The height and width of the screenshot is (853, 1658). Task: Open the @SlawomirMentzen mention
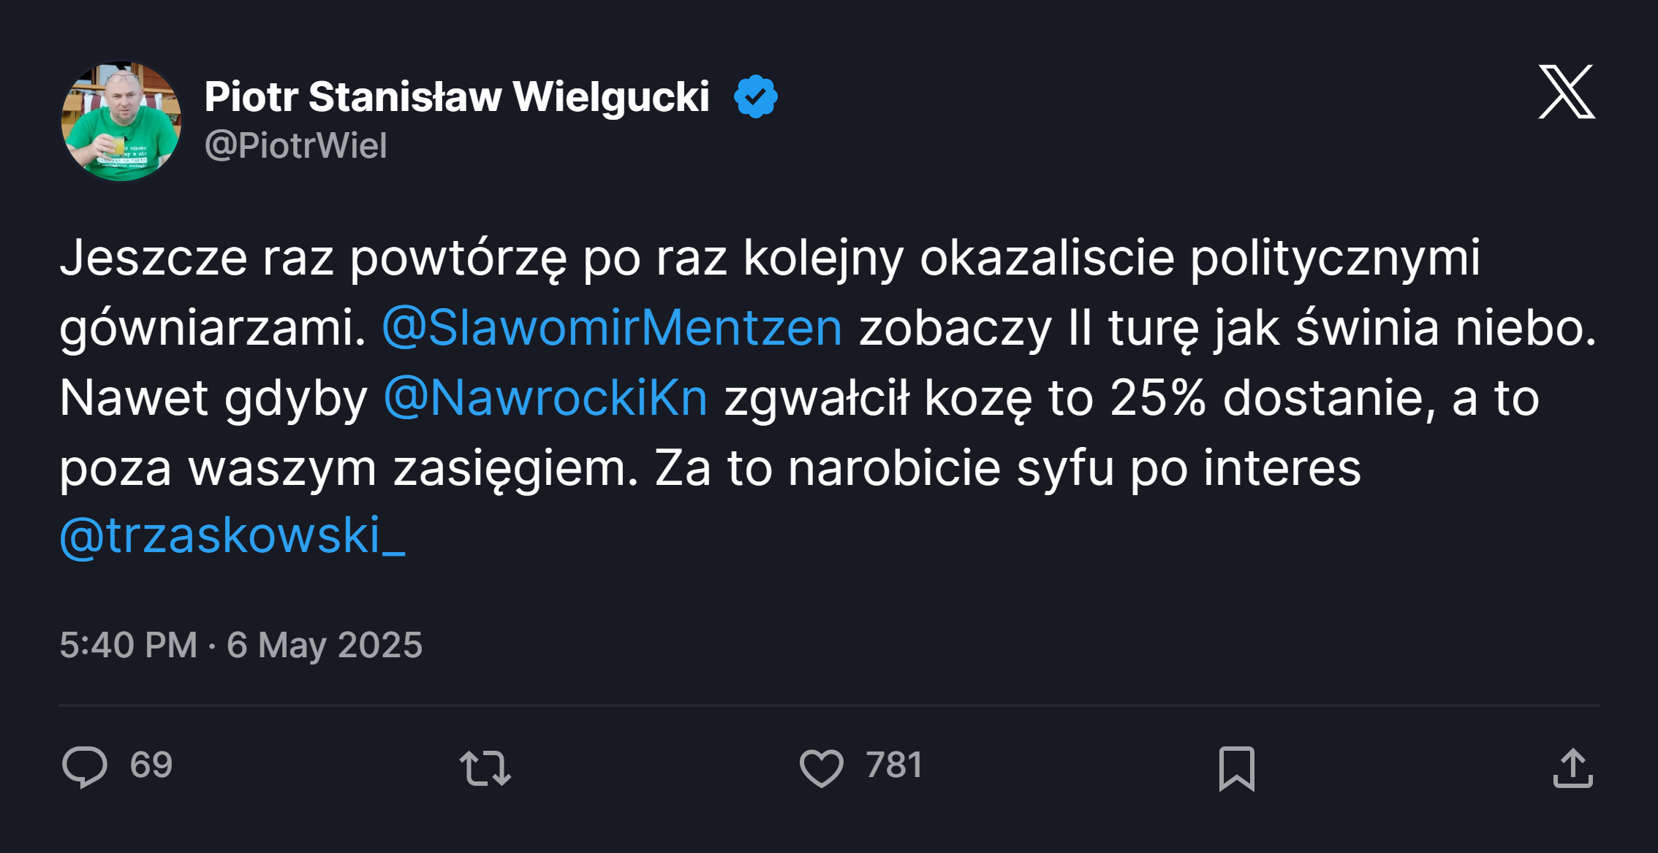click(612, 327)
